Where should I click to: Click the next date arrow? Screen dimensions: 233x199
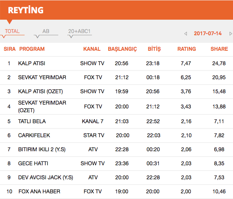point(230,34)
